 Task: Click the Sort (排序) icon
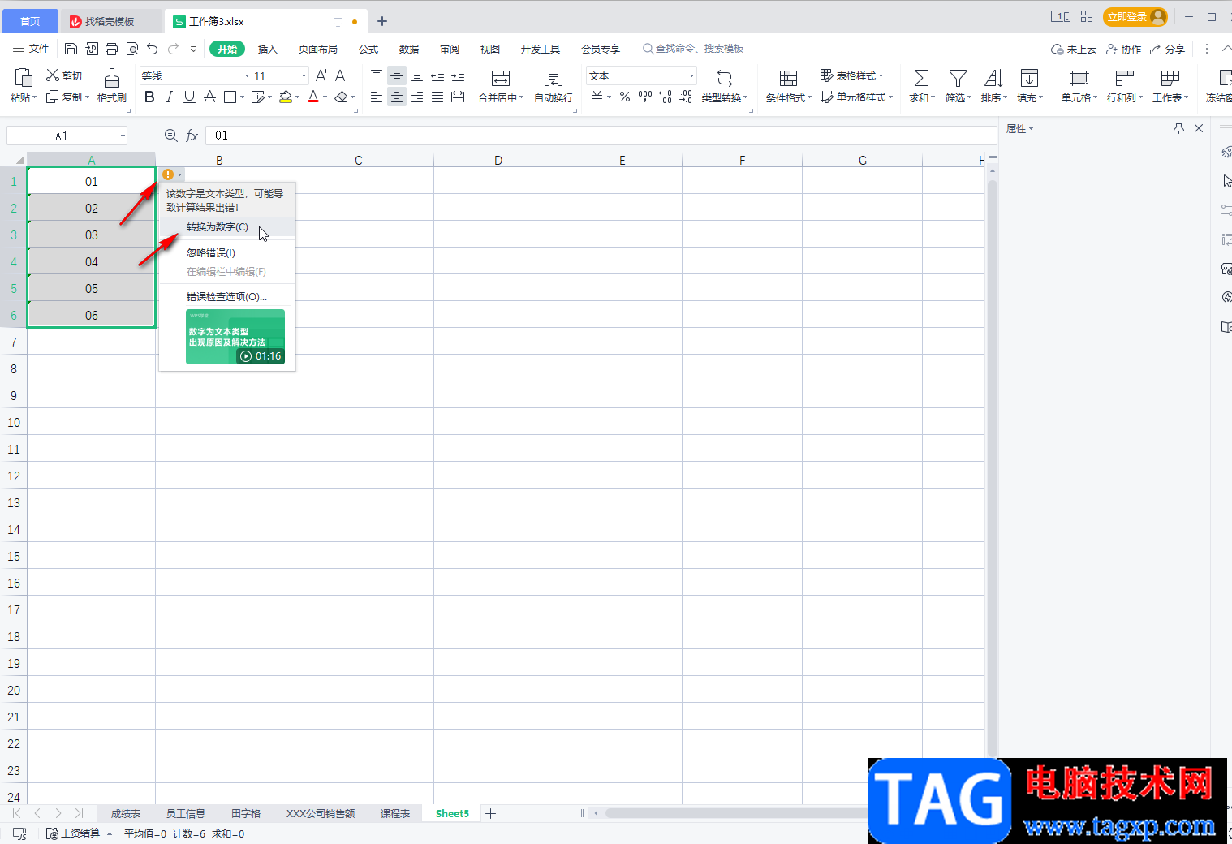(x=993, y=78)
